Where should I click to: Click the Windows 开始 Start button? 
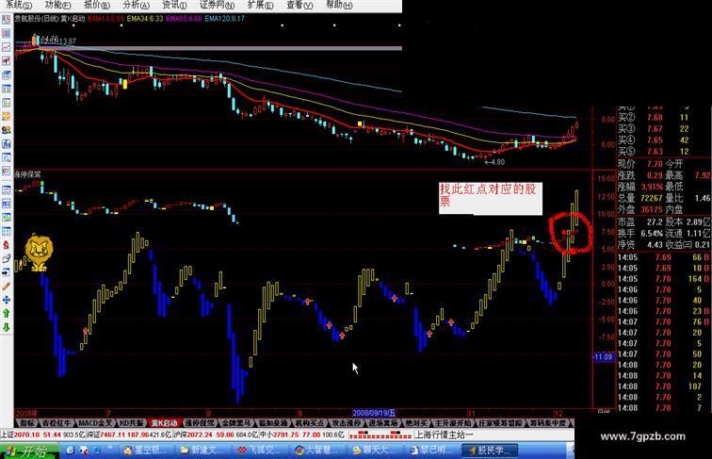[29, 451]
